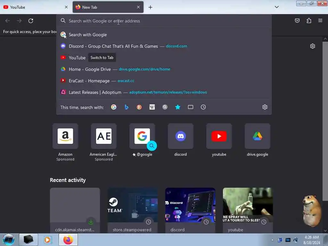328x246 pixels.
Task: Open the discord recent activity card
Action: click(x=190, y=210)
